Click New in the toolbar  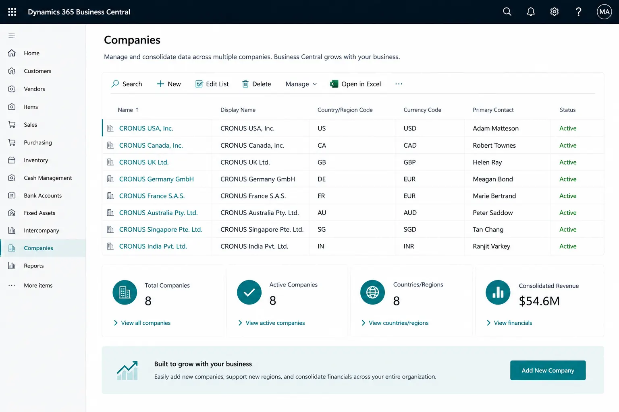pyautogui.click(x=169, y=84)
